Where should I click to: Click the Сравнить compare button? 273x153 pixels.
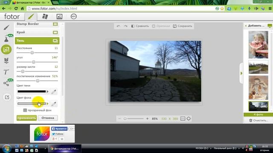[140, 26]
